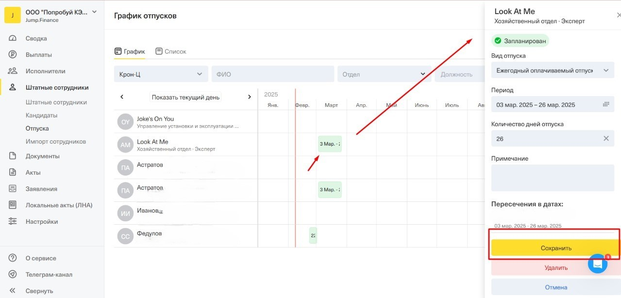The height and width of the screenshot is (298, 621).
Task: Collapse sidebar using Свернуть
Action: click(x=39, y=291)
